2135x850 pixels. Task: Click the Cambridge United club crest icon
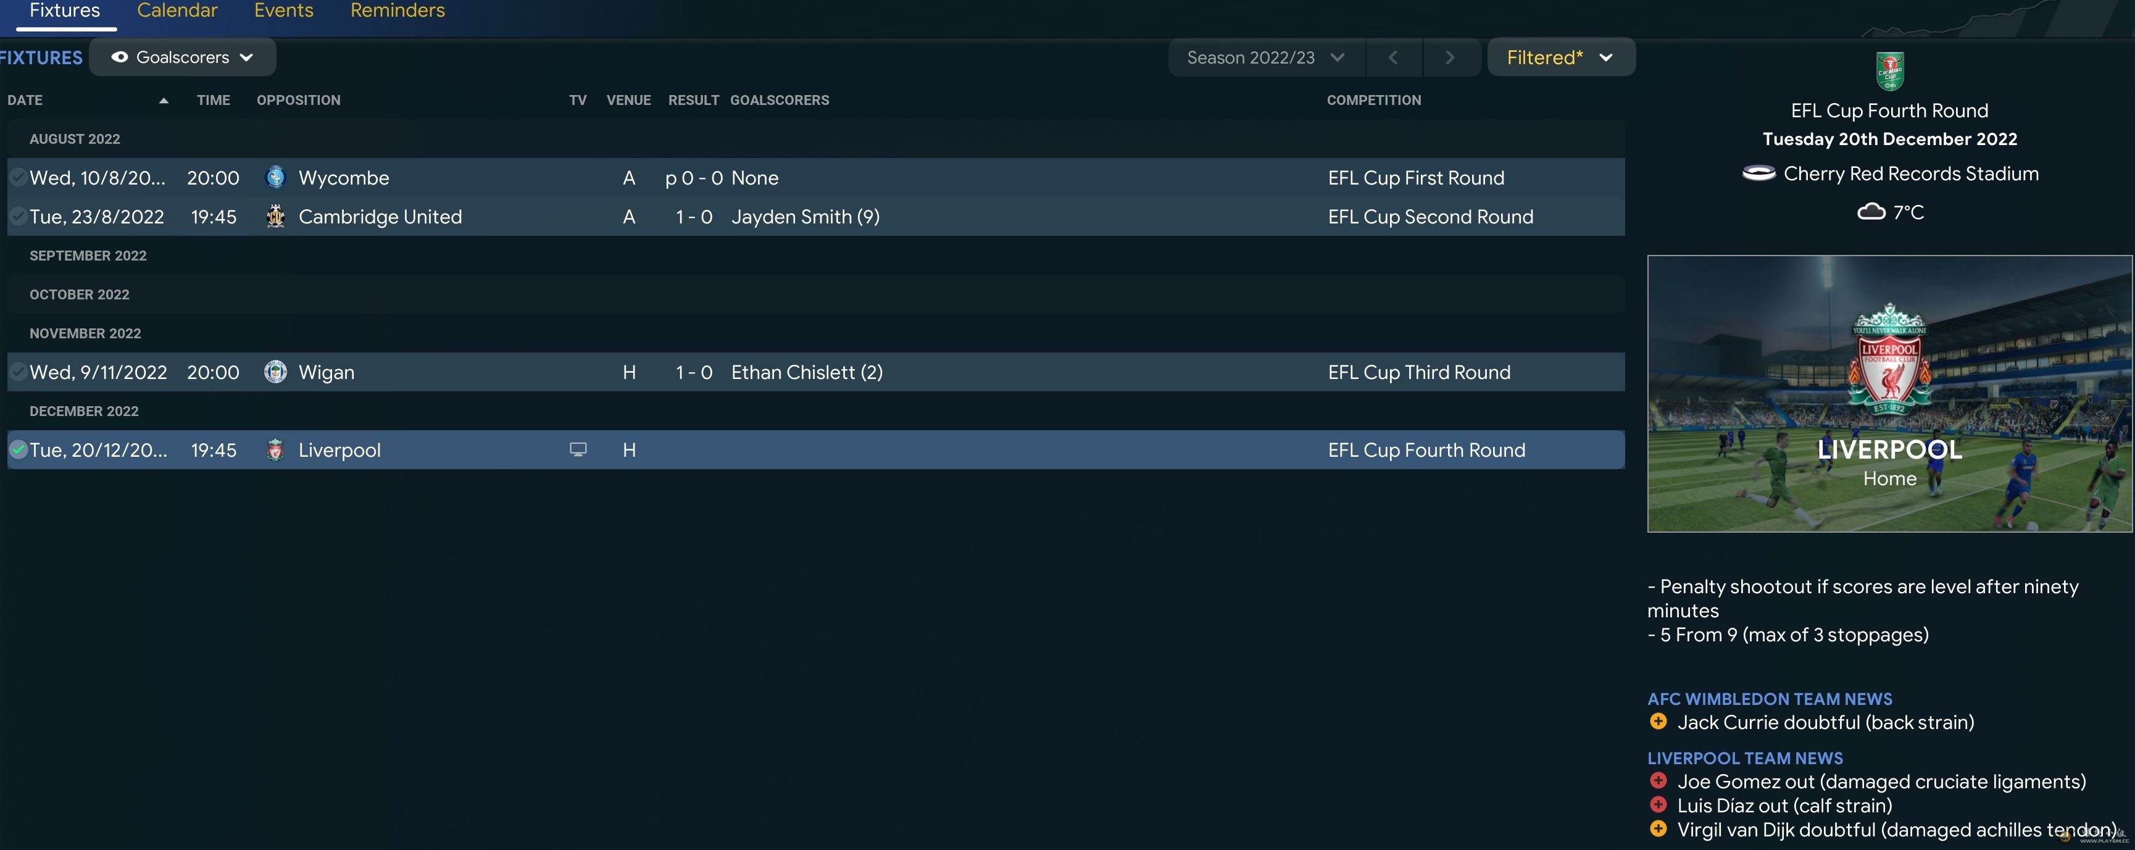coord(272,217)
